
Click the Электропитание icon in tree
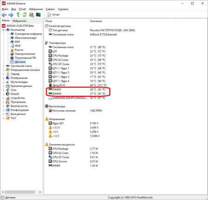[x=12, y=54]
